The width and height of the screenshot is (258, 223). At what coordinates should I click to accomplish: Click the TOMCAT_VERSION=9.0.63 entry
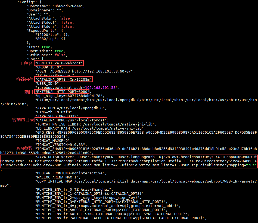click(x=61, y=145)
